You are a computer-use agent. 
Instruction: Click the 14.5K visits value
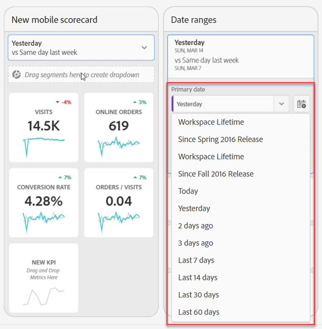pos(43,126)
